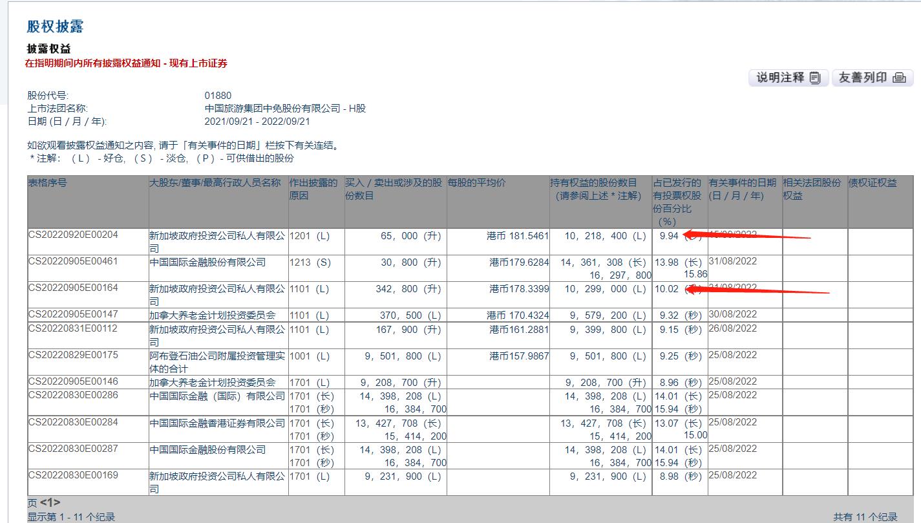
Task: Click average price 港币 181.5461
Action: coord(517,236)
